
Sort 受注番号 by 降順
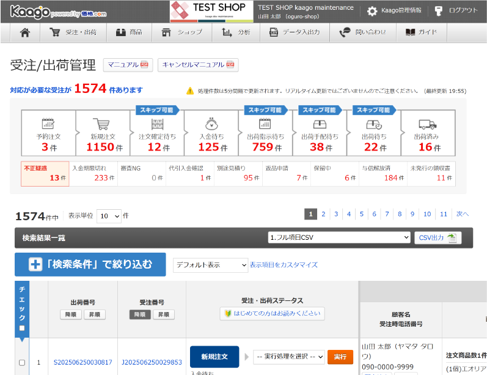click(140, 314)
